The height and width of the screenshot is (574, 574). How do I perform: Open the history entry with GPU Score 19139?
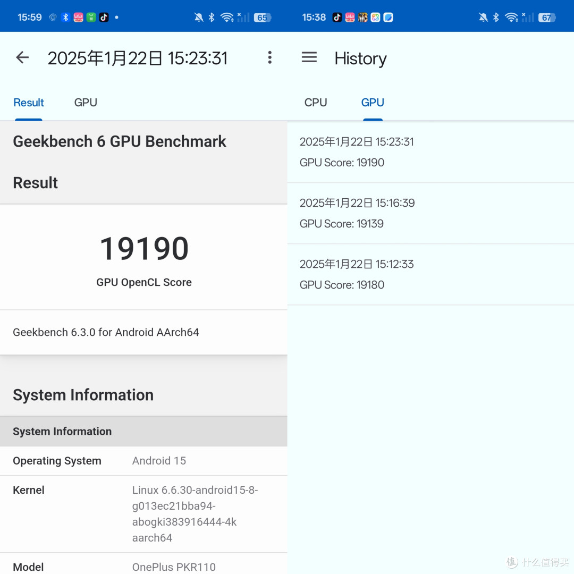tap(430, 214)
